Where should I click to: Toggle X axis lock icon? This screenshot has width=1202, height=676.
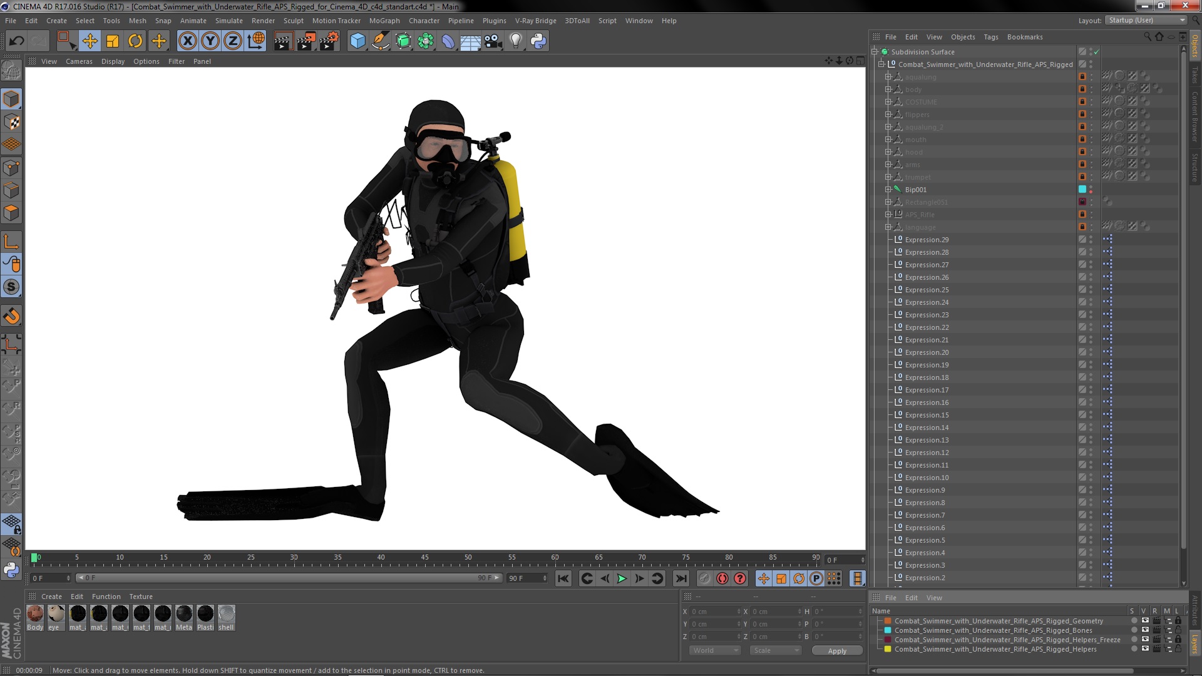tap(187, 41)
